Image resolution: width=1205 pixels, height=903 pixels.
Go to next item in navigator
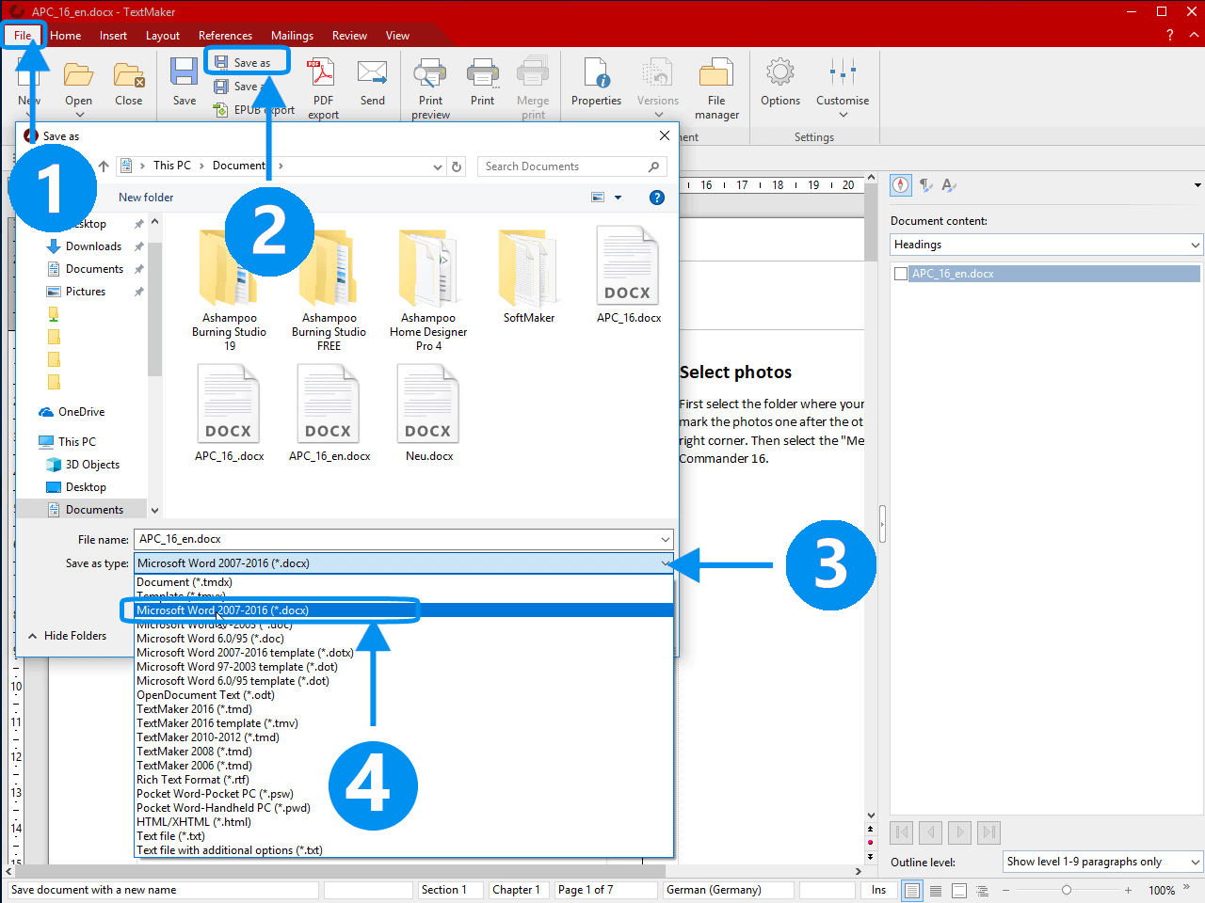[x=960, y=832]
